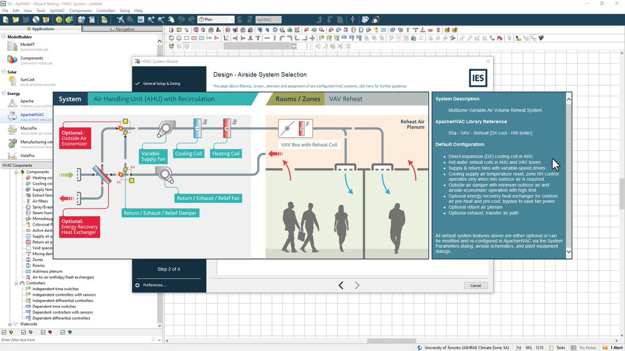Toggle checkbox beside grey component icon
The width and height of the screenshot is (625, 351).
[x=23, y=332]
